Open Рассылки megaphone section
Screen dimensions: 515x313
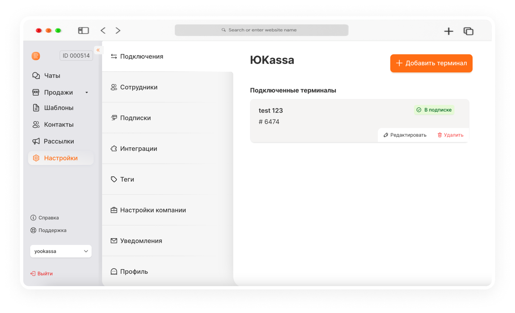58,141
